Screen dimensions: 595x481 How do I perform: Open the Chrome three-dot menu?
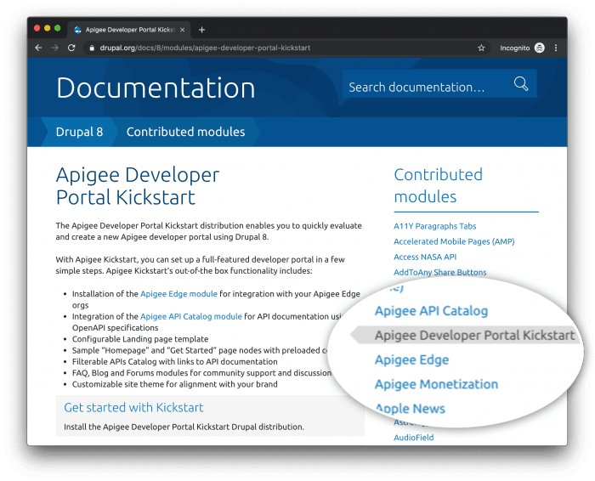tap(556, 48)
